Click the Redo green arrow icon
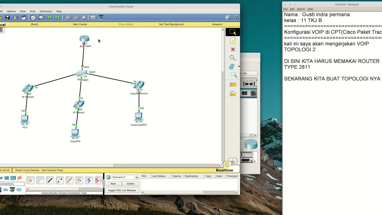Screen dimensions: 382x215 (x=57, y=18)
